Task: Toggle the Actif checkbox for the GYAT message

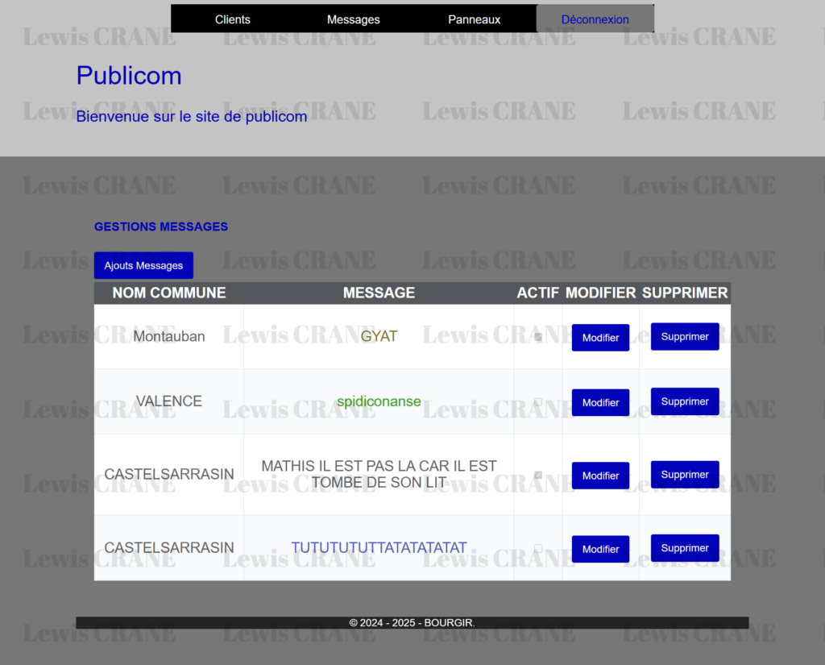Action: pyautogui.click(x=538, y=337)
